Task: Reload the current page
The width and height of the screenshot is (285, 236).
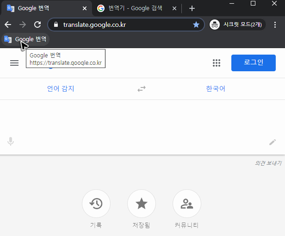Action: tap(38, 25)
